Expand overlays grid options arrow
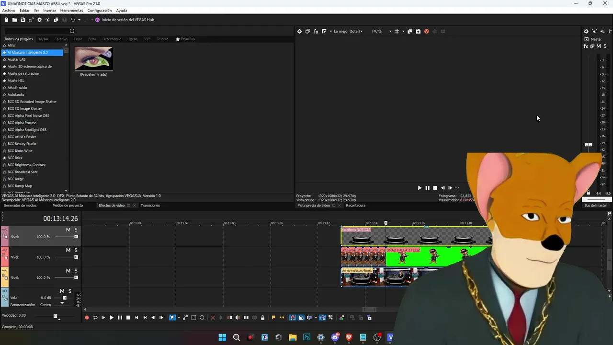Screen dimensions: 613x345 [403, 31]
